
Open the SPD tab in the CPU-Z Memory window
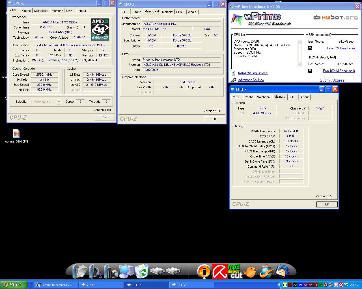[x=291, y=97]
